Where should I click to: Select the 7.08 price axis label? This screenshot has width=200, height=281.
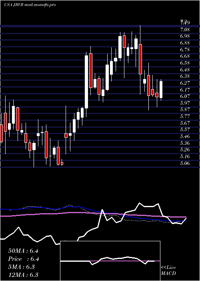(x=185, y=29)
